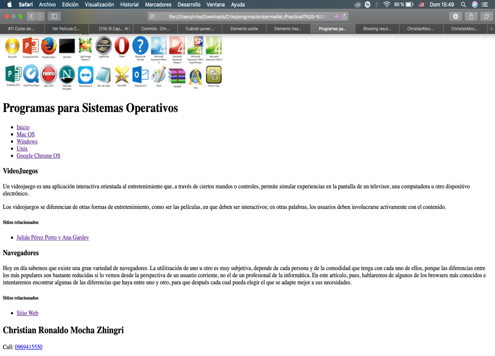Mute audio on the El Cap tab
Image resolution: width=495 pixels, height=356 pixels.
pos(127,28)
